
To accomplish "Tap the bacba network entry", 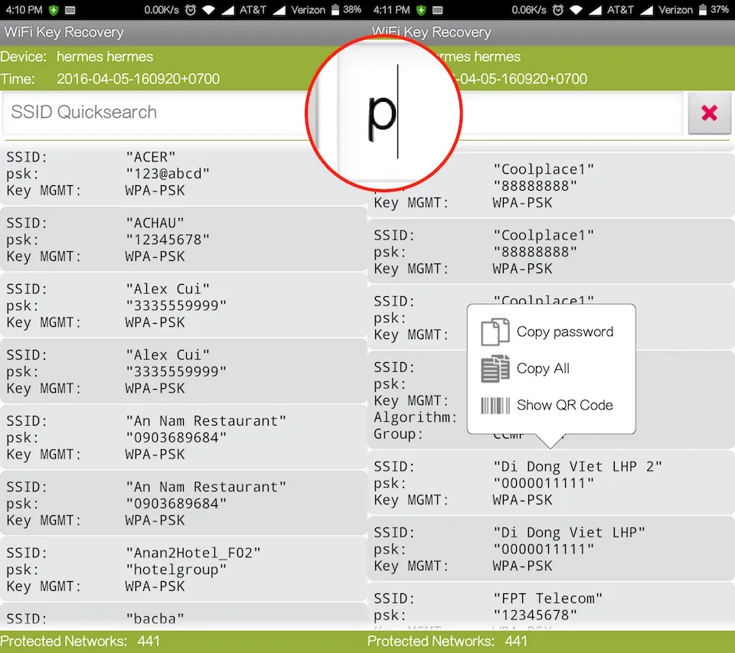I will tap(184, 616).
